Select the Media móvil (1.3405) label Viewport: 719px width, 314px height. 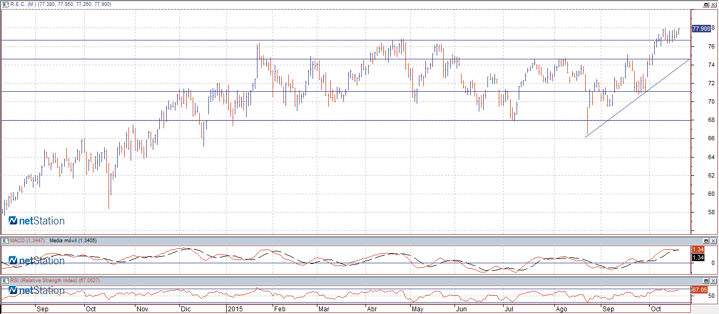pos(73,240)
